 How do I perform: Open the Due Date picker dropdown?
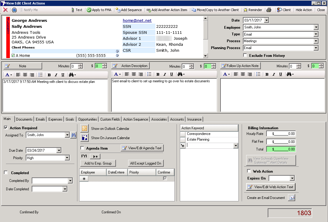click(59, 150)
